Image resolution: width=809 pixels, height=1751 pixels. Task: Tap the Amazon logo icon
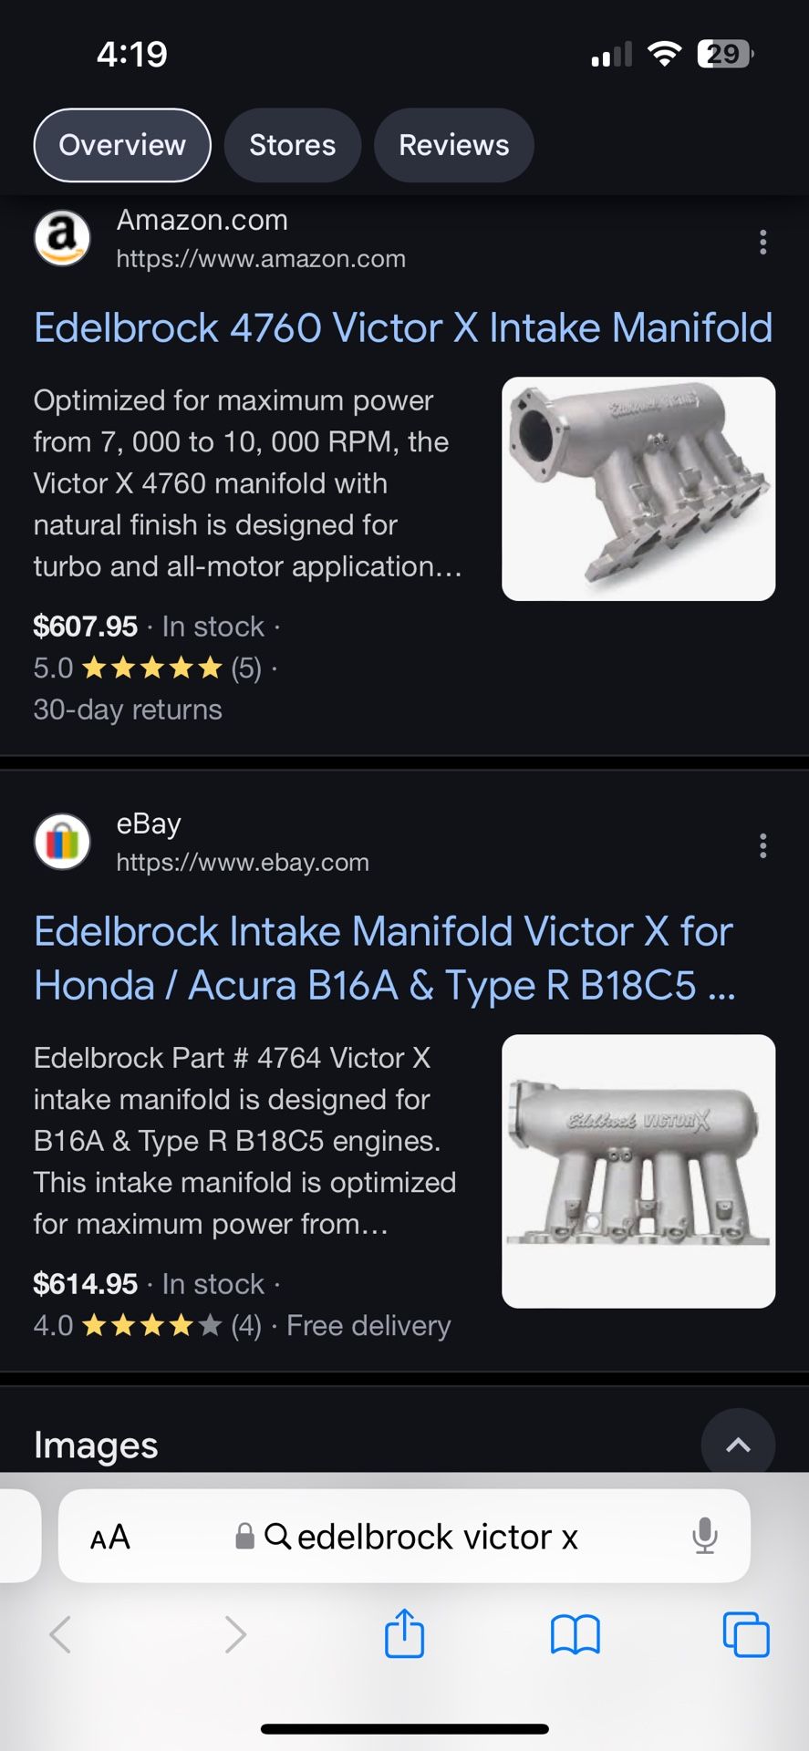[x=62, y=239]
